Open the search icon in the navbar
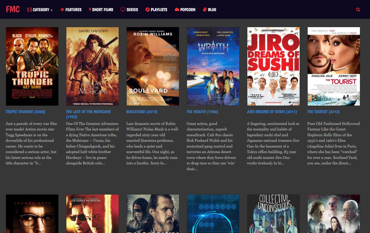Screen dimensions: 370x233 pos(358,10)
